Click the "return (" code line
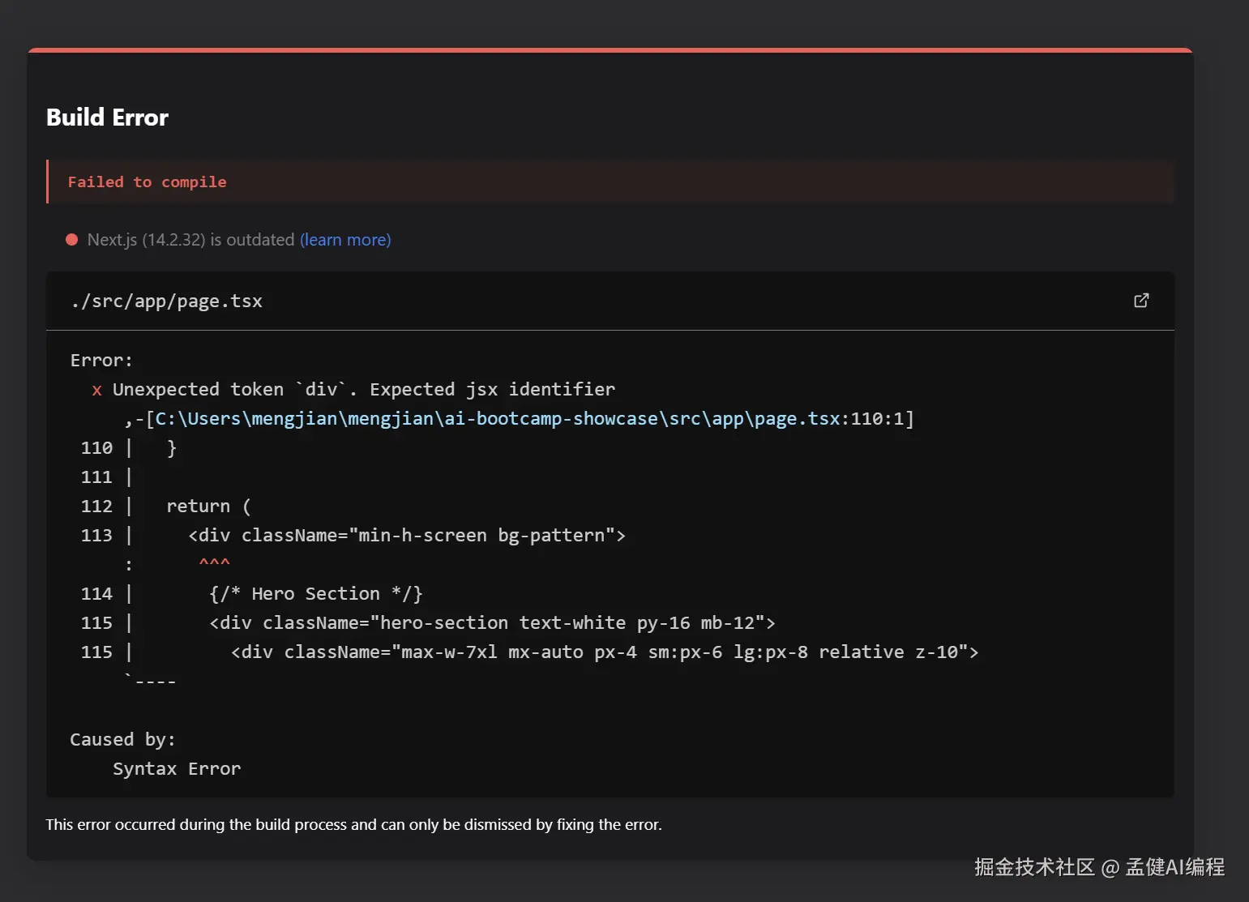Screen dimensions: 1249x902 coord(208,507)
